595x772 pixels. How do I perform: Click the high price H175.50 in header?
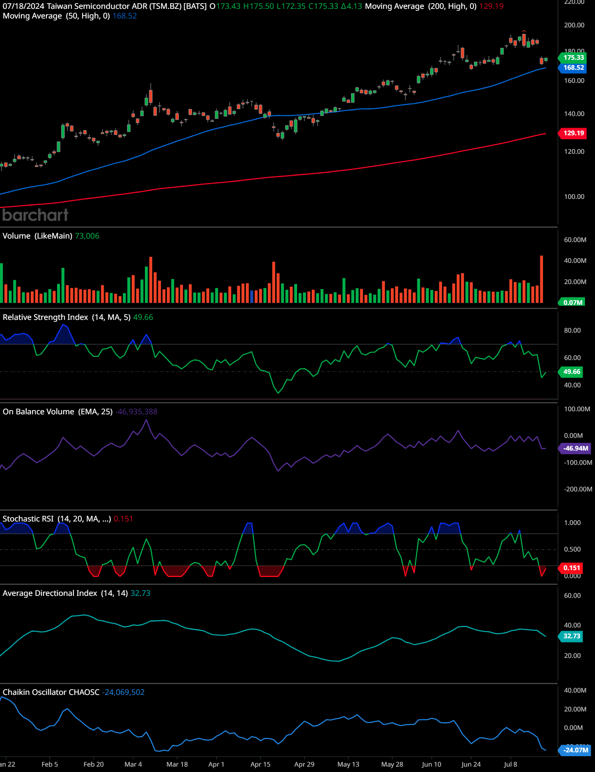pyautogui.click(x=259, y=6)
